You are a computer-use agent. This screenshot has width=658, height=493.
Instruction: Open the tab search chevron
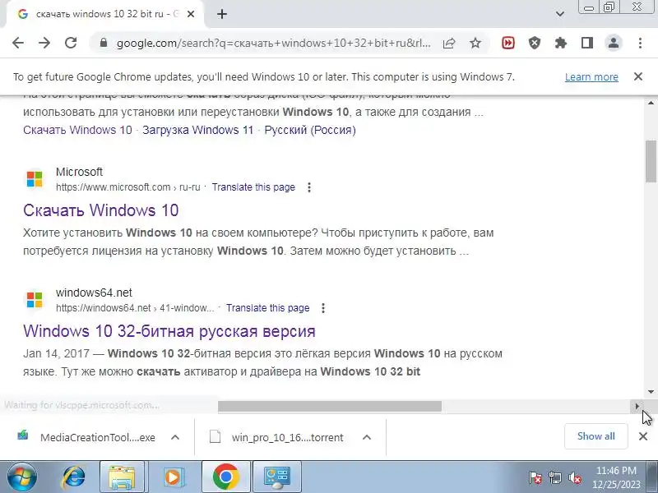coord(560,14)
